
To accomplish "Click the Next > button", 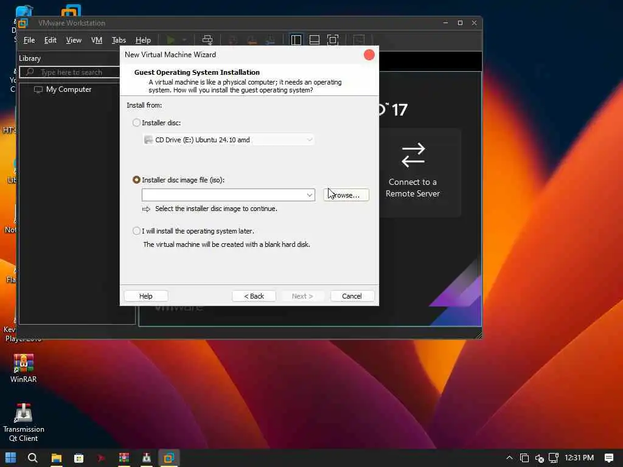I will pyautogui.click(x=302, y=296).
